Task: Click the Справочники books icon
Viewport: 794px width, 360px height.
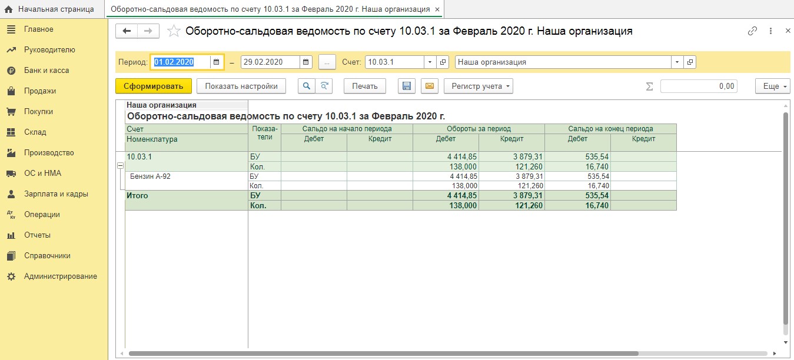Action: tap(11, 256)
